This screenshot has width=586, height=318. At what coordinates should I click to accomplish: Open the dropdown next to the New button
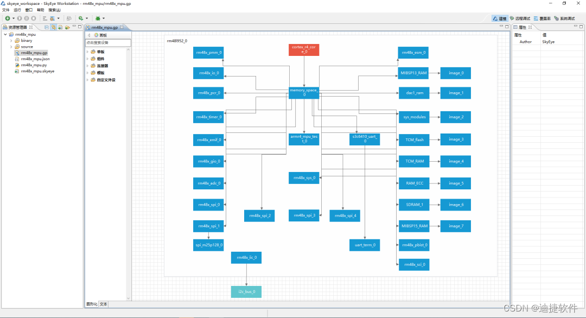tap(14, 18)
